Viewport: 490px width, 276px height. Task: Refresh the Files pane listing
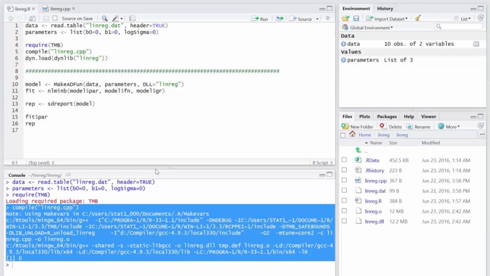(480, 126)
